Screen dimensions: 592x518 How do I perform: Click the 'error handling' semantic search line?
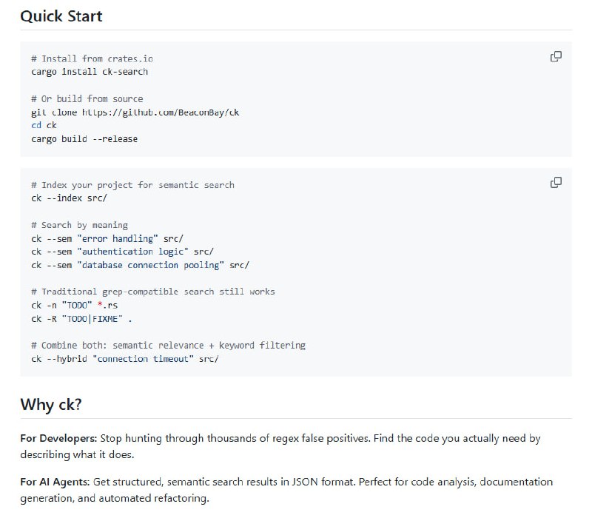(107, 238)
